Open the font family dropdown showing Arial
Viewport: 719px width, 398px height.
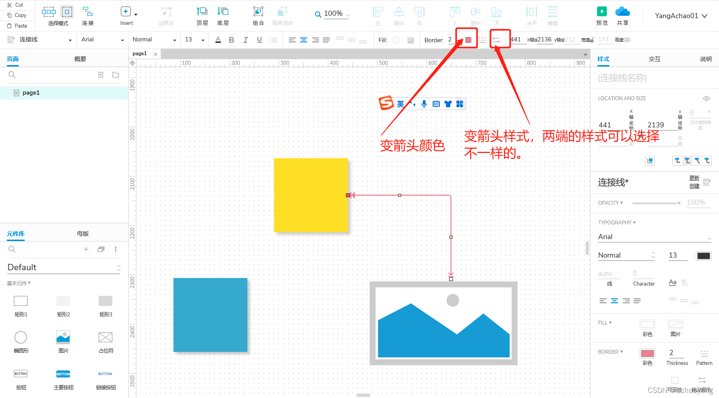click(x=102, y=39)
